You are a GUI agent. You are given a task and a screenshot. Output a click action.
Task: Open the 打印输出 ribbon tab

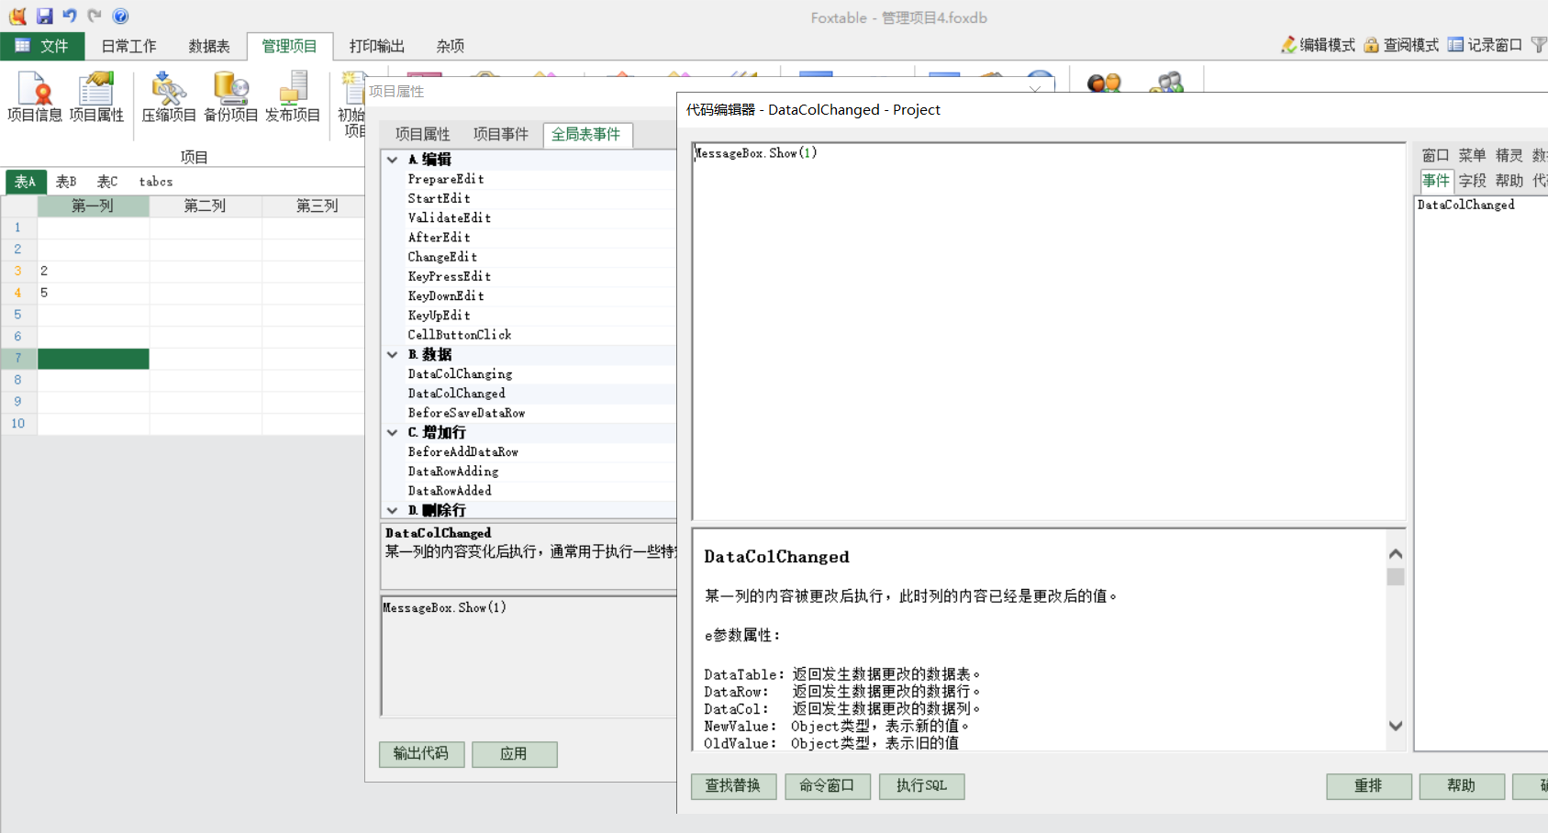click(x=376, y=46)
